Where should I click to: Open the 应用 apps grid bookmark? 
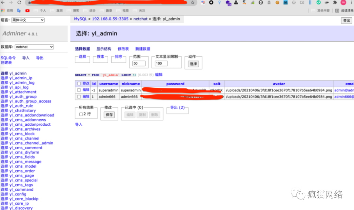[7, 10]
